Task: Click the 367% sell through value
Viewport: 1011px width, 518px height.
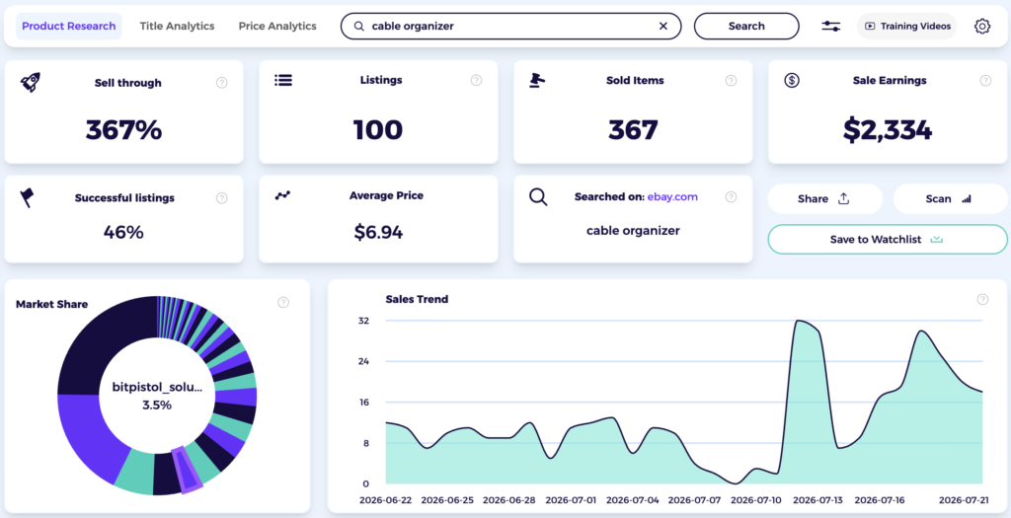Action: tap(123, 130)
